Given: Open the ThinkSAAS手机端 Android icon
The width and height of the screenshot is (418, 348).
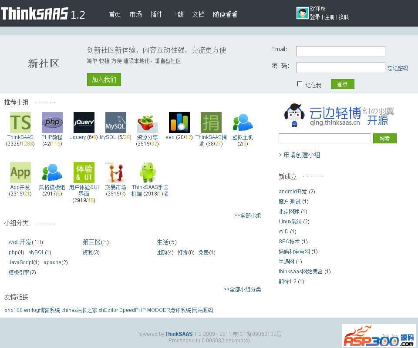Looking at the screenshot, I should click(148, 172).
